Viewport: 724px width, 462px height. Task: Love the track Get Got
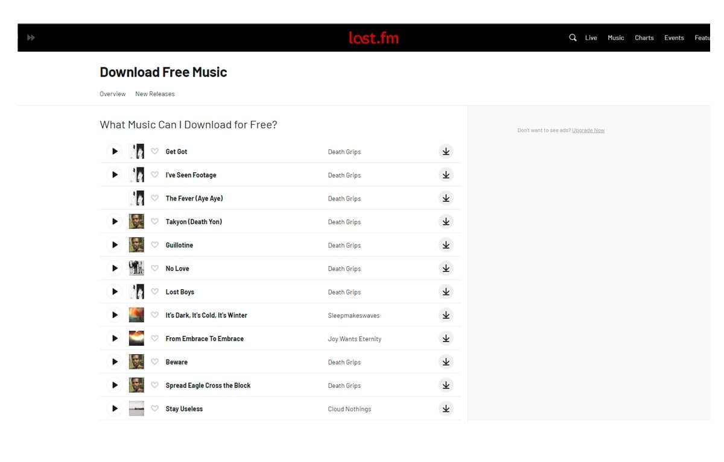pyautogui.click(x=154, y=152)
